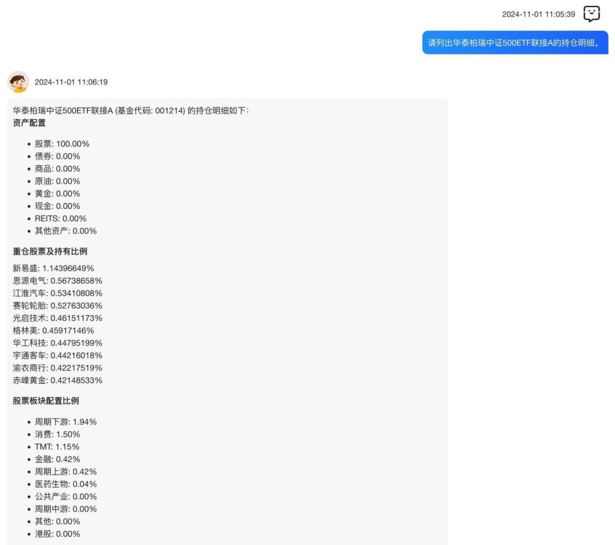Click the 华工科技 holding row
The height and width of the screenshot is (545, 615).
(57, 343)
